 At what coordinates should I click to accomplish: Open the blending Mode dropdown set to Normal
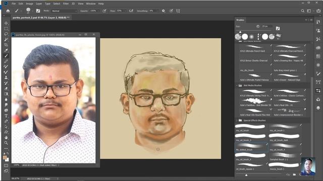[64, 11]
